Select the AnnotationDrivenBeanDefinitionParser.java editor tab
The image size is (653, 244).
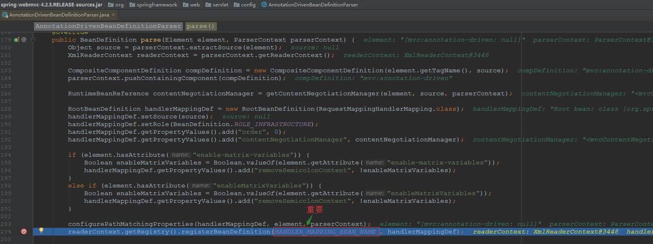click(59, 15)
